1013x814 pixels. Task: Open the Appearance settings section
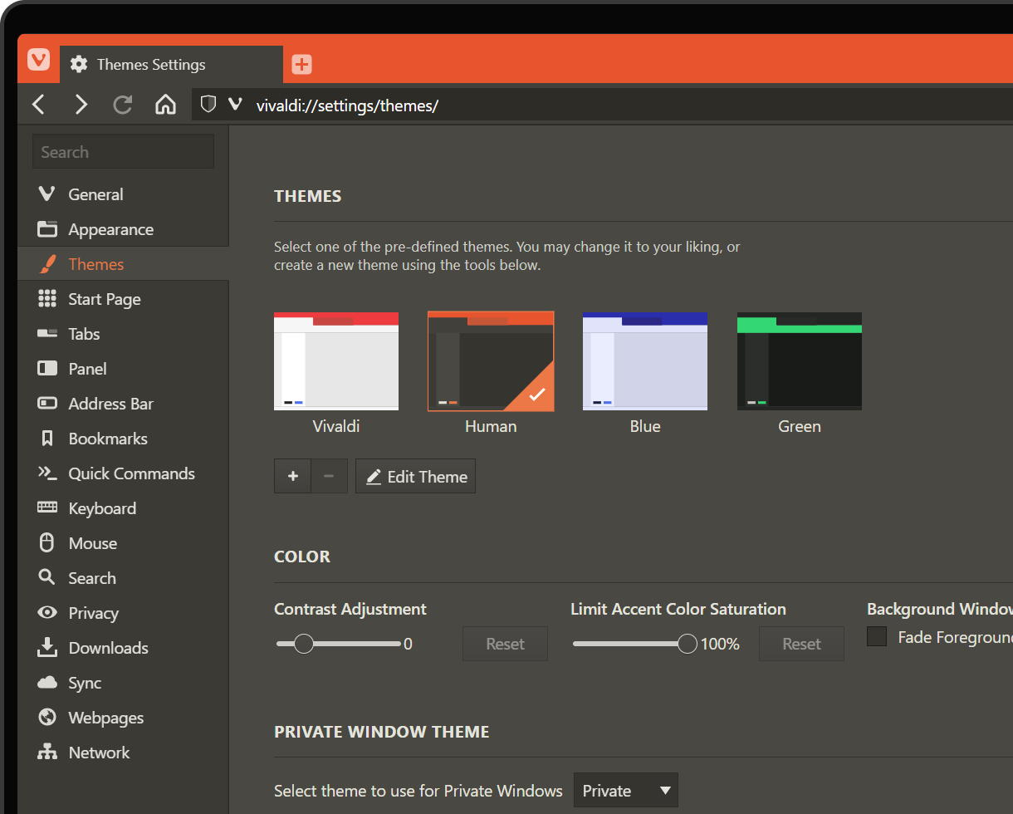(110, 228)
